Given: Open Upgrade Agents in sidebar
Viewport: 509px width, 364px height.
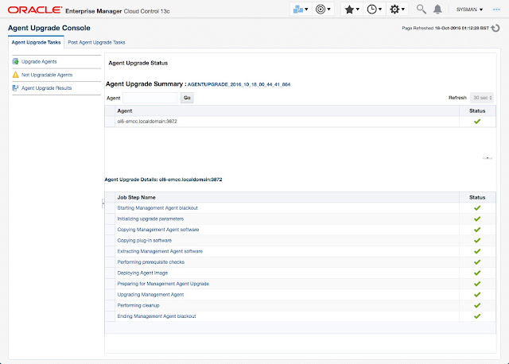Looking at the screenshot, I should pyautogui.click(x=39, y=62).
